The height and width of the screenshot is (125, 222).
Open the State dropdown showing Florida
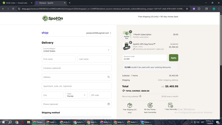(77, 95)
